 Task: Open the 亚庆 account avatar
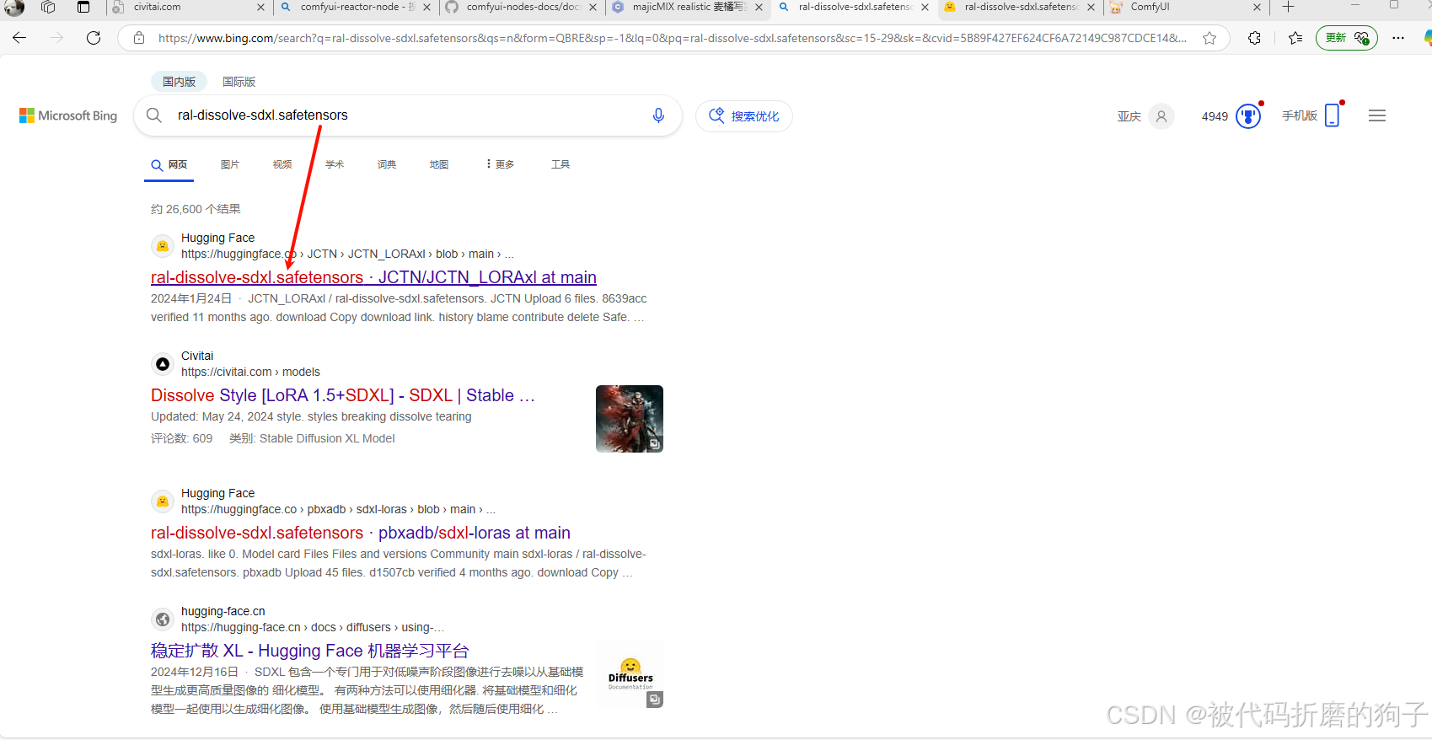[x=1161, y=116]
